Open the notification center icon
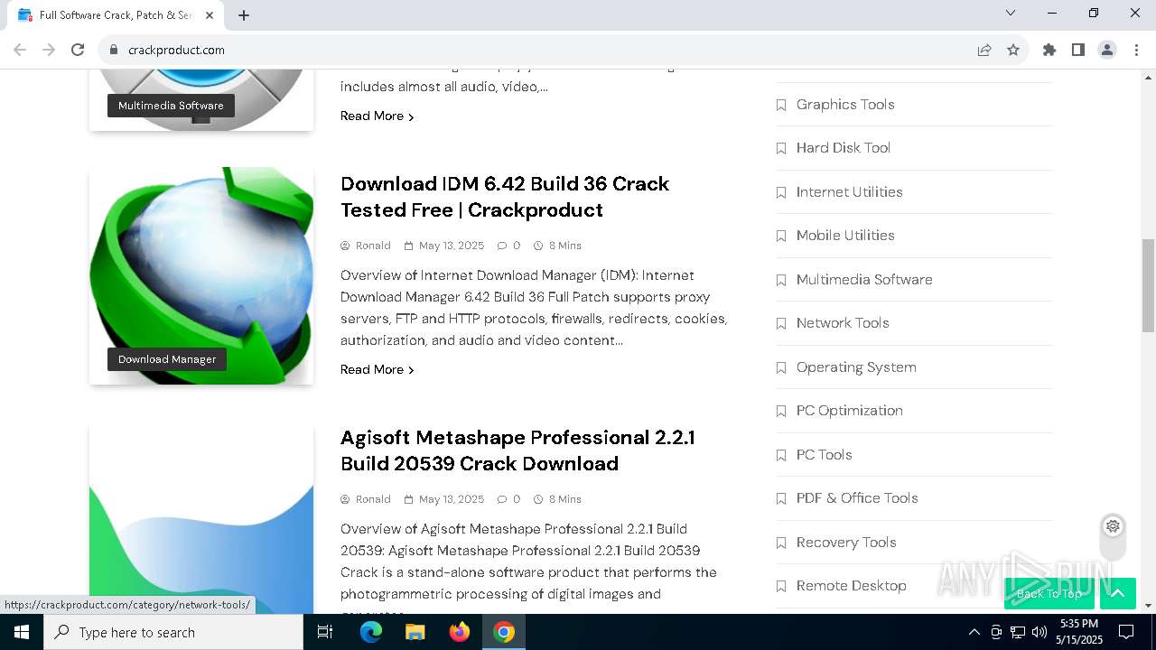This screenshot has width=1156, height=650. coord(1126,632)
